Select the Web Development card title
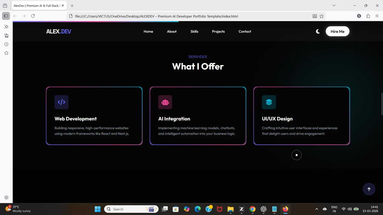 click(x=75, y=119)
